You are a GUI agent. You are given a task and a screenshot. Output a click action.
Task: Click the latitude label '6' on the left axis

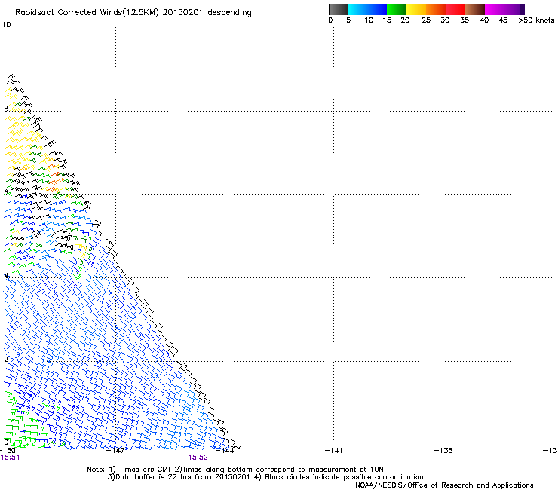[x=6, y=192]
